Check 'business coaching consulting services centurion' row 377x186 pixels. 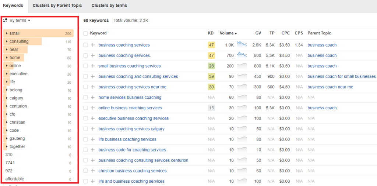85,160
